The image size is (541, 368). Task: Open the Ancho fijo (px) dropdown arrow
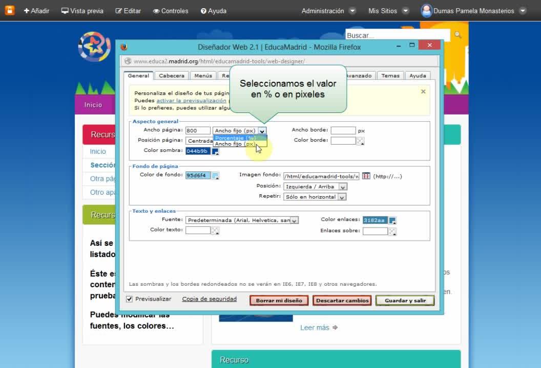click(x=262, y=131)
